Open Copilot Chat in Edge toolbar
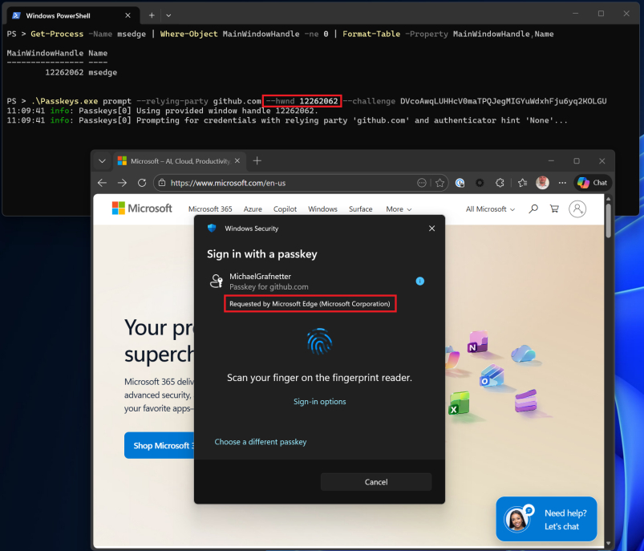Screen dimensions: 644x551 click(x=592, y=183)
